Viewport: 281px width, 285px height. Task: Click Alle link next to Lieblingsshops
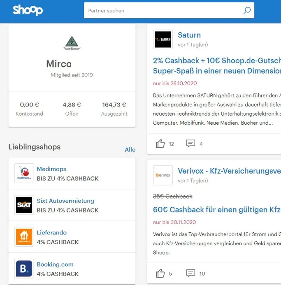click(130, 150)
